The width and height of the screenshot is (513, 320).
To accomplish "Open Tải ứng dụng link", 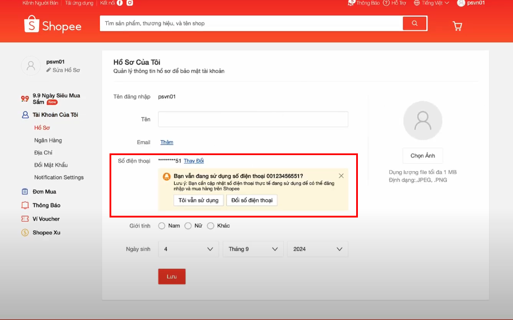I will [x=79, y=3].
